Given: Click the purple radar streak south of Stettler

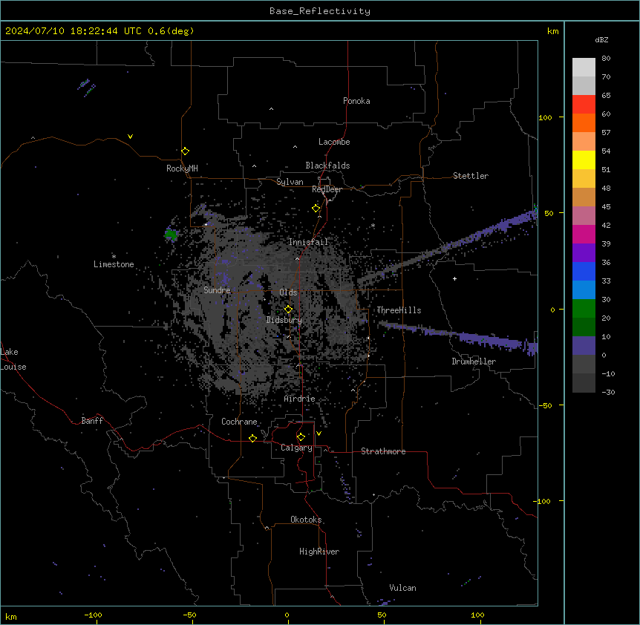Looking at the screenshot, I should pyautogui.click(x=449, y=246).
